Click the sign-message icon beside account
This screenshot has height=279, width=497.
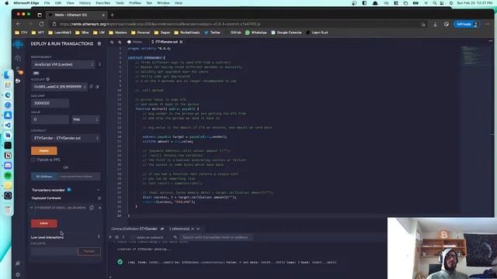97,86
